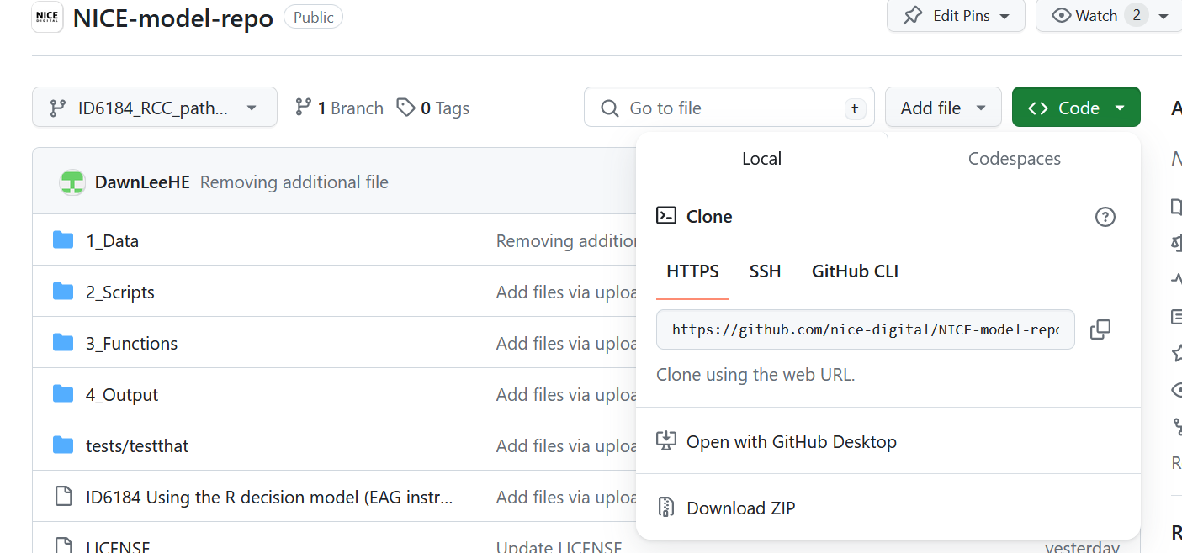Screen dimensions: 1182x553
Task: Click the pin icon in Edit Pins
Action: (913, 16)
